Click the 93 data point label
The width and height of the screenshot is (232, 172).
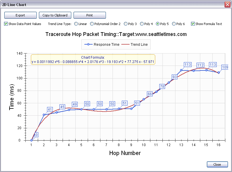[174, 77]
